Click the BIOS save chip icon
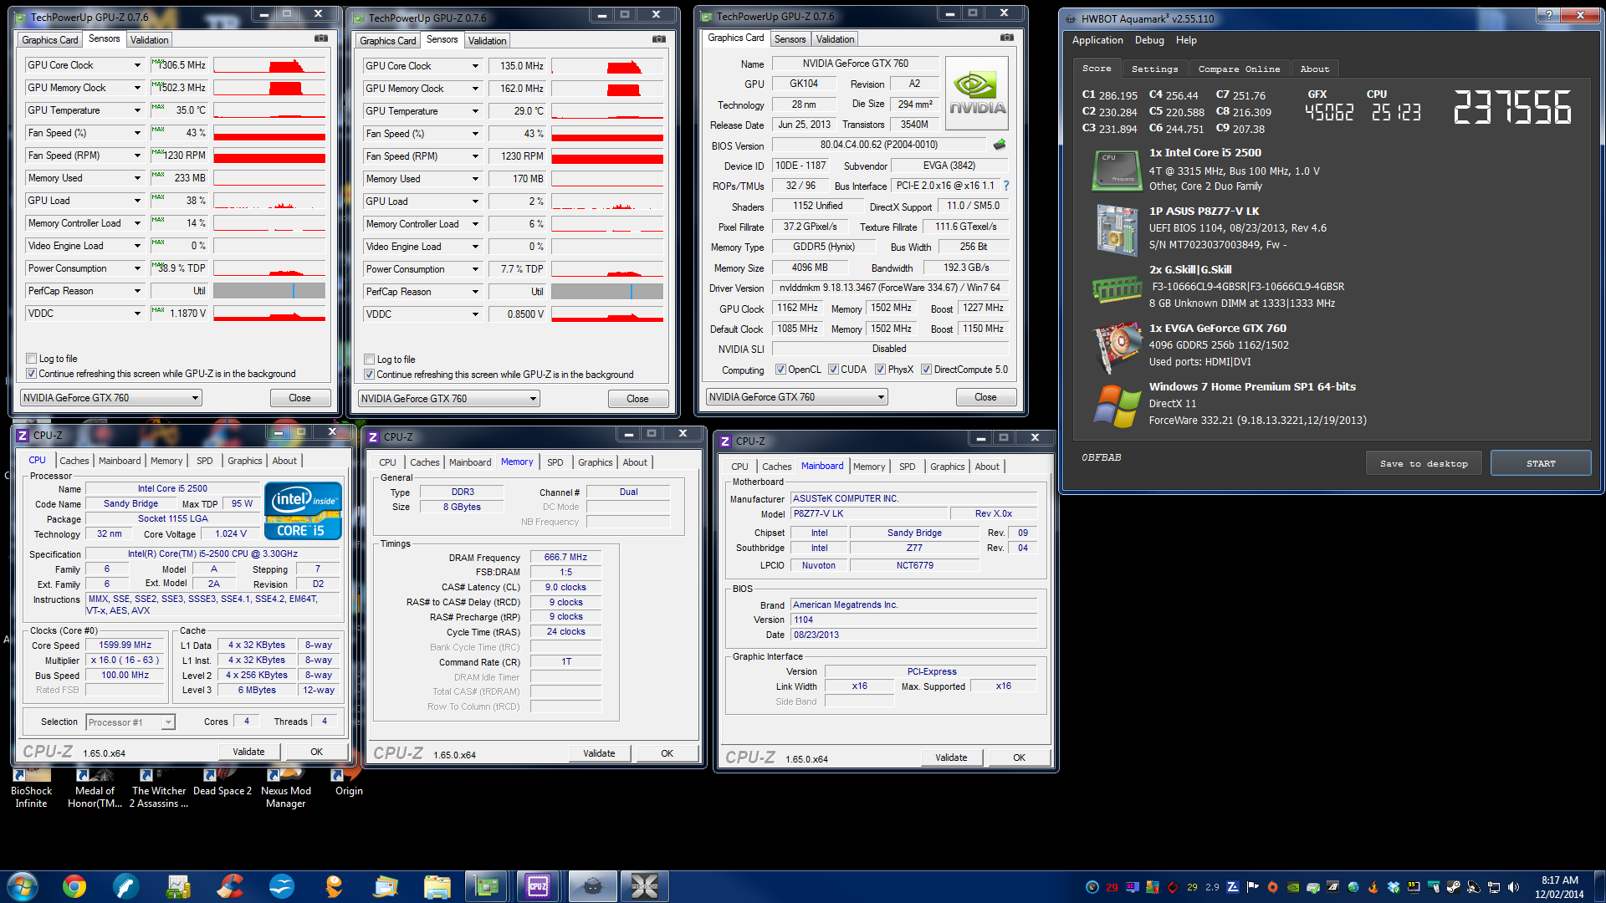Screen dimensions: 1606x903 pyautogui.click(x=1000, y=145)
